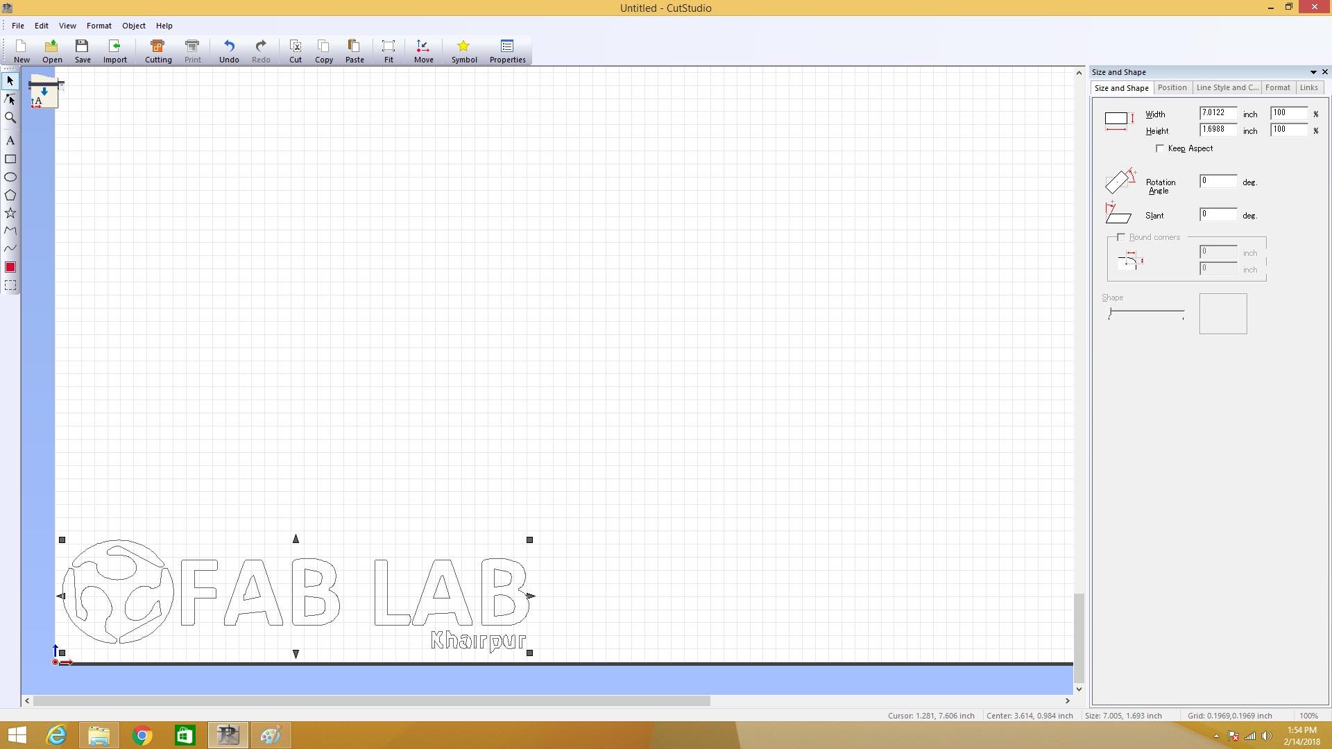Open the Windows Store taskbar icon
This screenshot has height=749, width=1332.
pos(185,735)
